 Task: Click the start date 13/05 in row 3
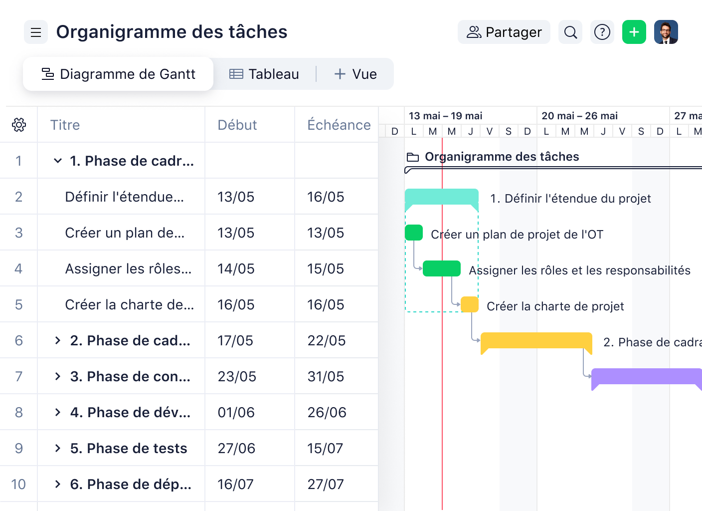pos(236,233)
